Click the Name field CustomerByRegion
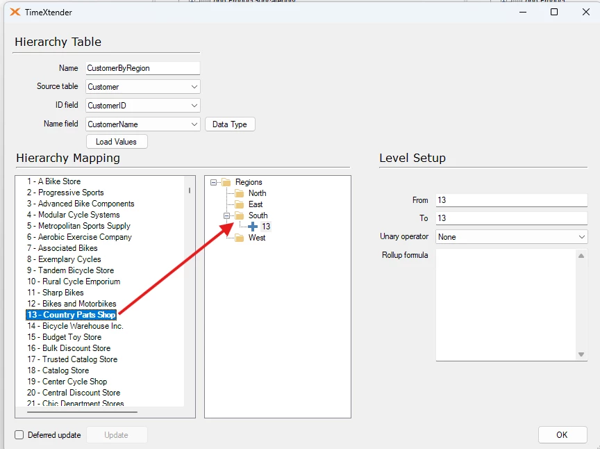The width and height of the screenshot is (600, 449). point(143,68)
